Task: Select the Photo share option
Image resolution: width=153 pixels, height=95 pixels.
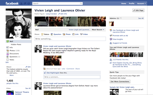Action: coord(67,34)
